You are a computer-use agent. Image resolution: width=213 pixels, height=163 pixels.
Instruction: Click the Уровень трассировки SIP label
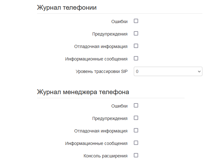(101, 71)
